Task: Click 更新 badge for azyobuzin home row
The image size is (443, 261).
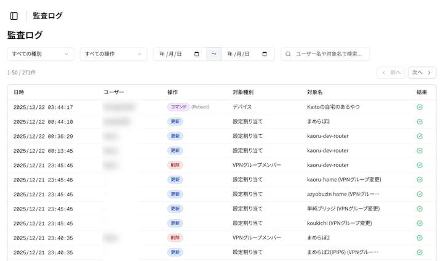Action: pos(175,195)
